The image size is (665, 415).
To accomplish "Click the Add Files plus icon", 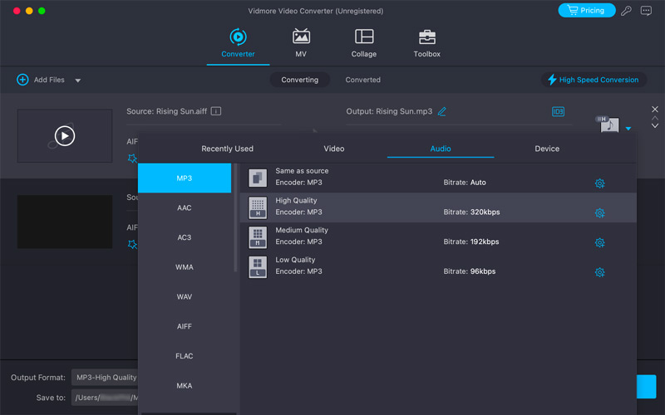I will click(x=22, y=80).
